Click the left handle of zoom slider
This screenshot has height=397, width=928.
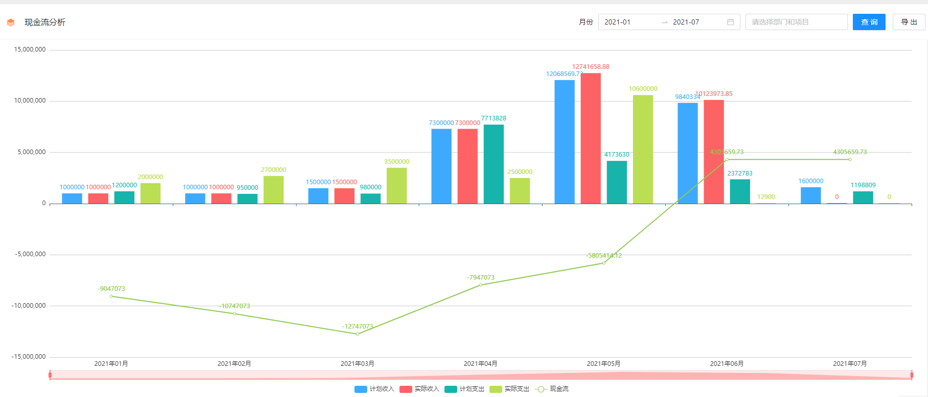(x=50, y=375)
